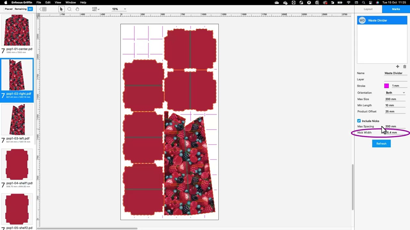
Task: Add a new mark with plus icon
Action: click(x=397, y=67)
